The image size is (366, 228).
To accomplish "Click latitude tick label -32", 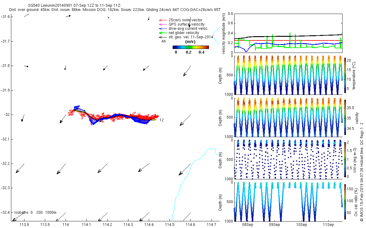I will (7, 115).
